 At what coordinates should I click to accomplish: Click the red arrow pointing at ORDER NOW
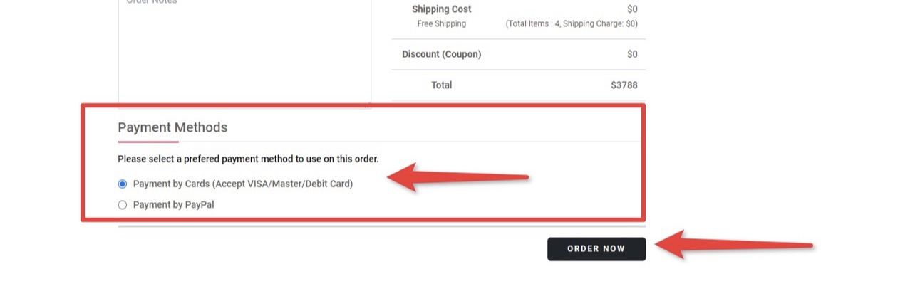click(x=734, y=246)
